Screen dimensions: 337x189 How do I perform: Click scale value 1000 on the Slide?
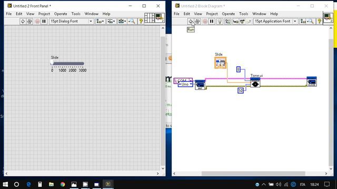point(62,70)
